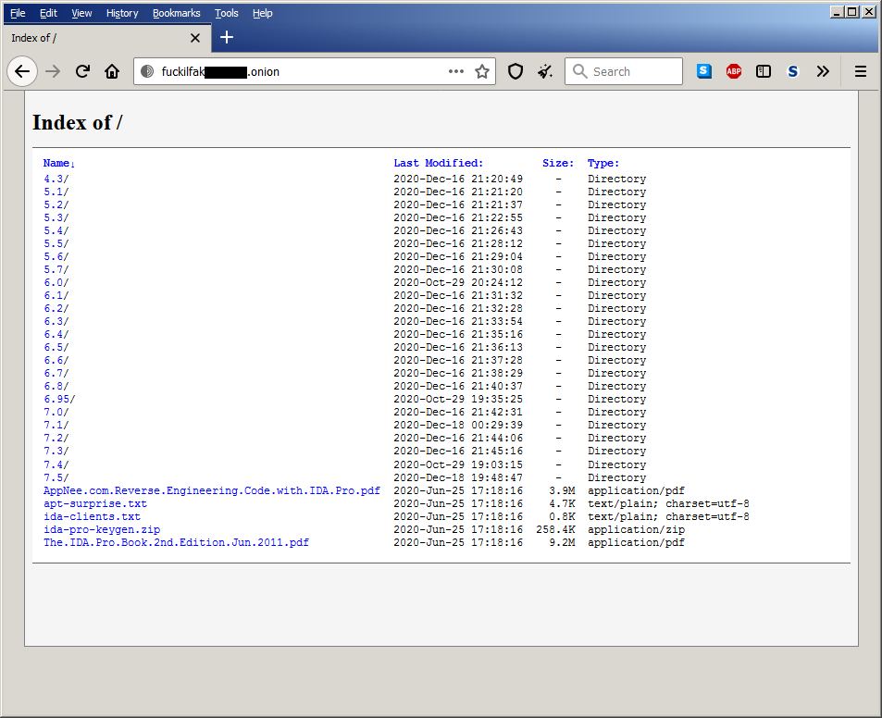Sort listing by Last Modified column
Image resolution: width=882 pixels, height=718 pixels.
click(x=438, y=163)
